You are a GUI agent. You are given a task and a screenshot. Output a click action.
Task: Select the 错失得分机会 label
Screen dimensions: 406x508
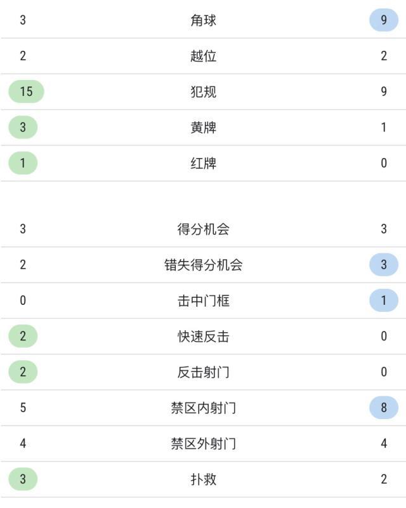(203, 265)
